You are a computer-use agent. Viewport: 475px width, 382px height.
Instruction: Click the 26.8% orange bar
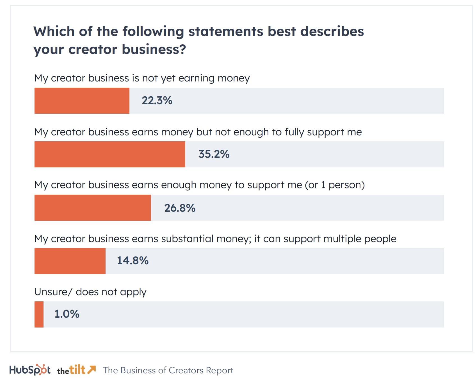pyautogui.click(x=93, y=208)
